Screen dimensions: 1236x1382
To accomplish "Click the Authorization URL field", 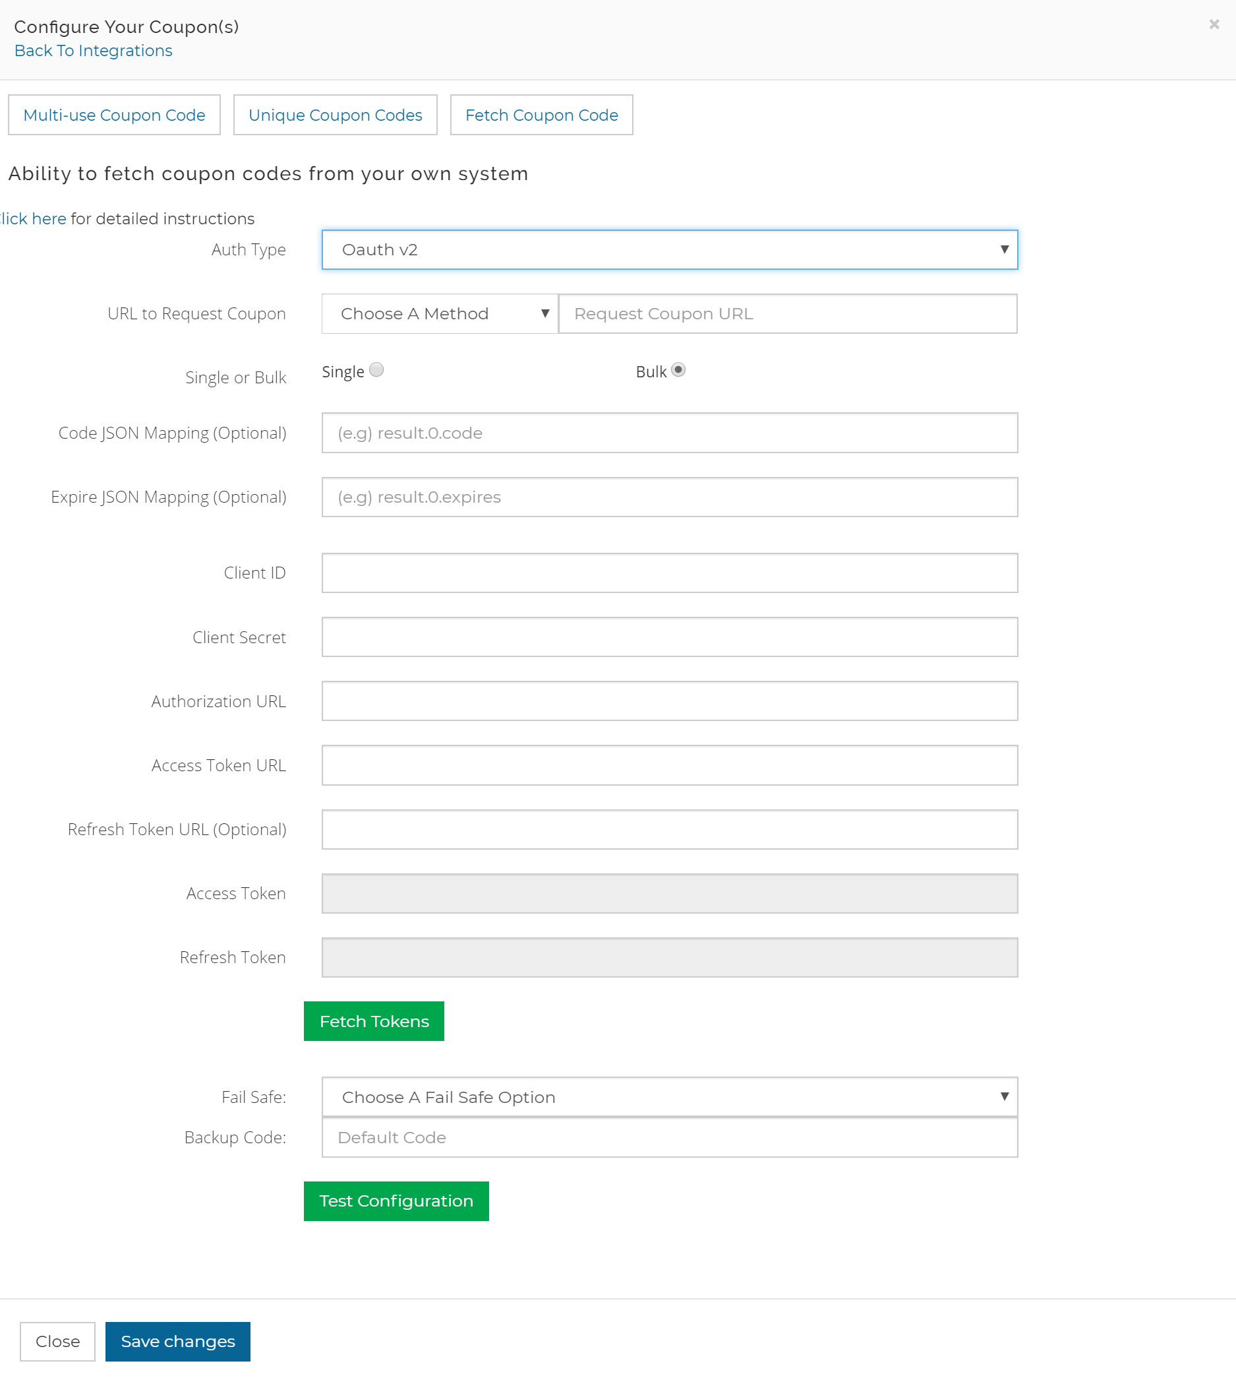I will click(x=670, y=701).
